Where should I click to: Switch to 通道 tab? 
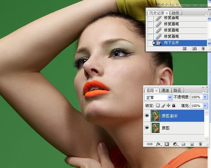tap(165, 91)
